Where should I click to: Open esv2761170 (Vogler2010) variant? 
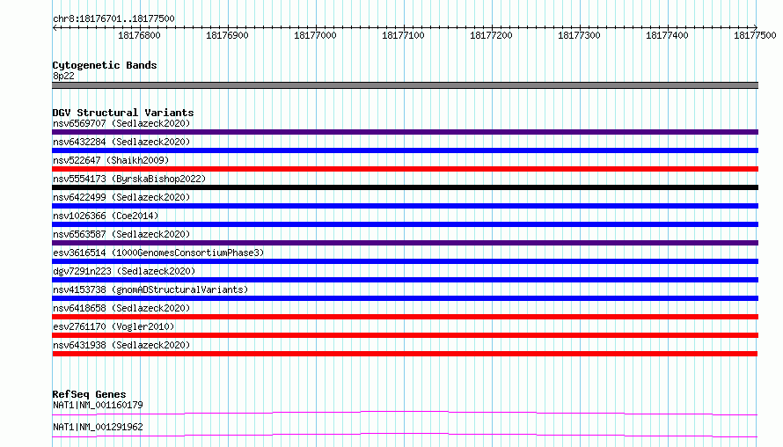[x=113, y=326]
